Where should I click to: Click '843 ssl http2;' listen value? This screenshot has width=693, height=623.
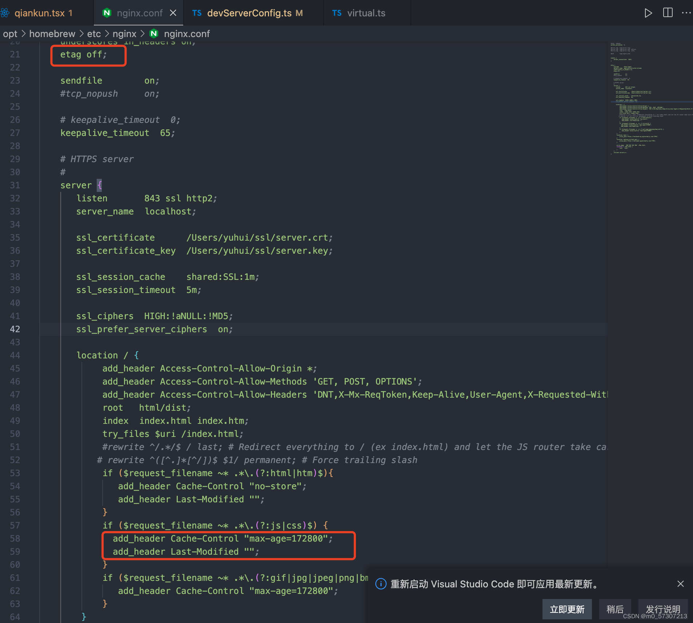coord(180,198)
